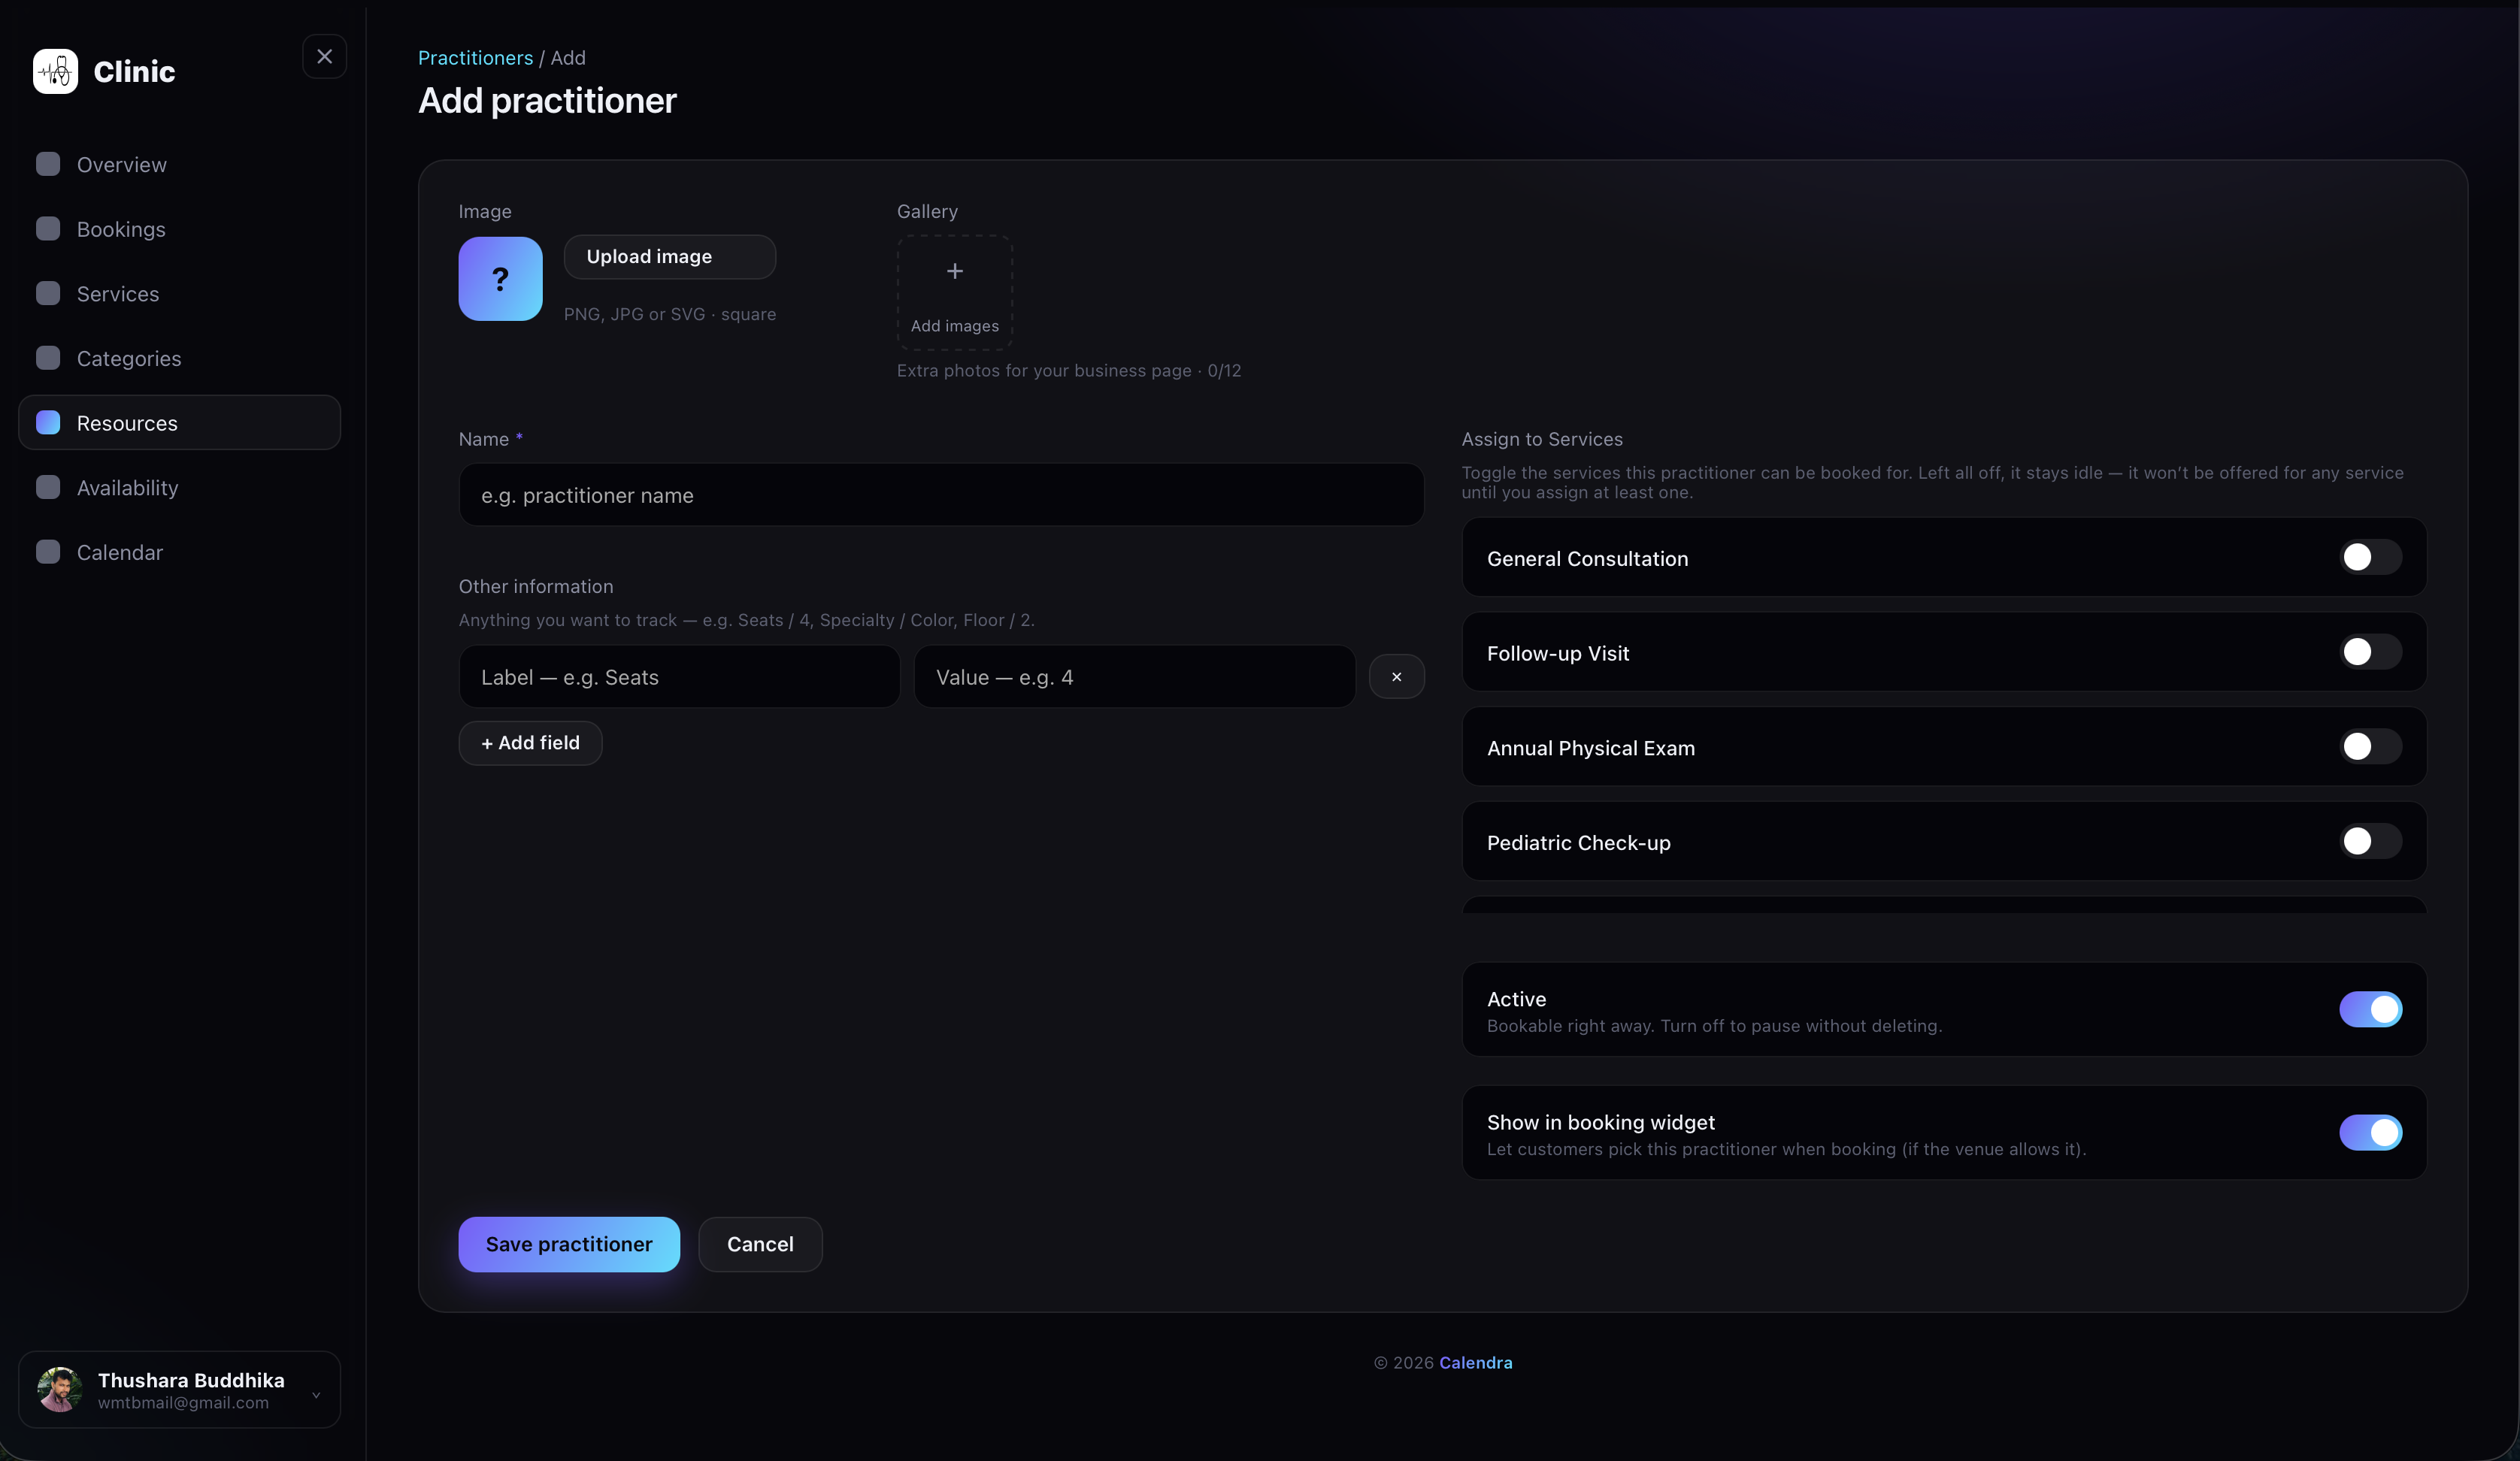Click the Overview sidebar icon
Image resolution: width=2520 pixels, height=1461 pixels.
(48, 164)
